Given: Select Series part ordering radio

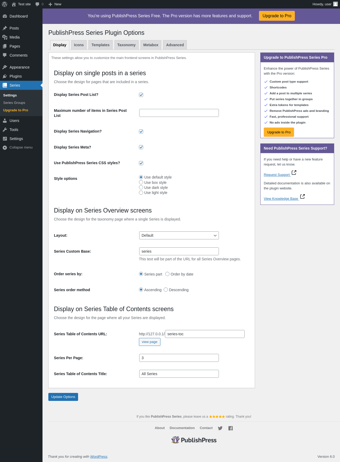Looking at the screenshot, I should pyautogui.click(x=141, y=274).
